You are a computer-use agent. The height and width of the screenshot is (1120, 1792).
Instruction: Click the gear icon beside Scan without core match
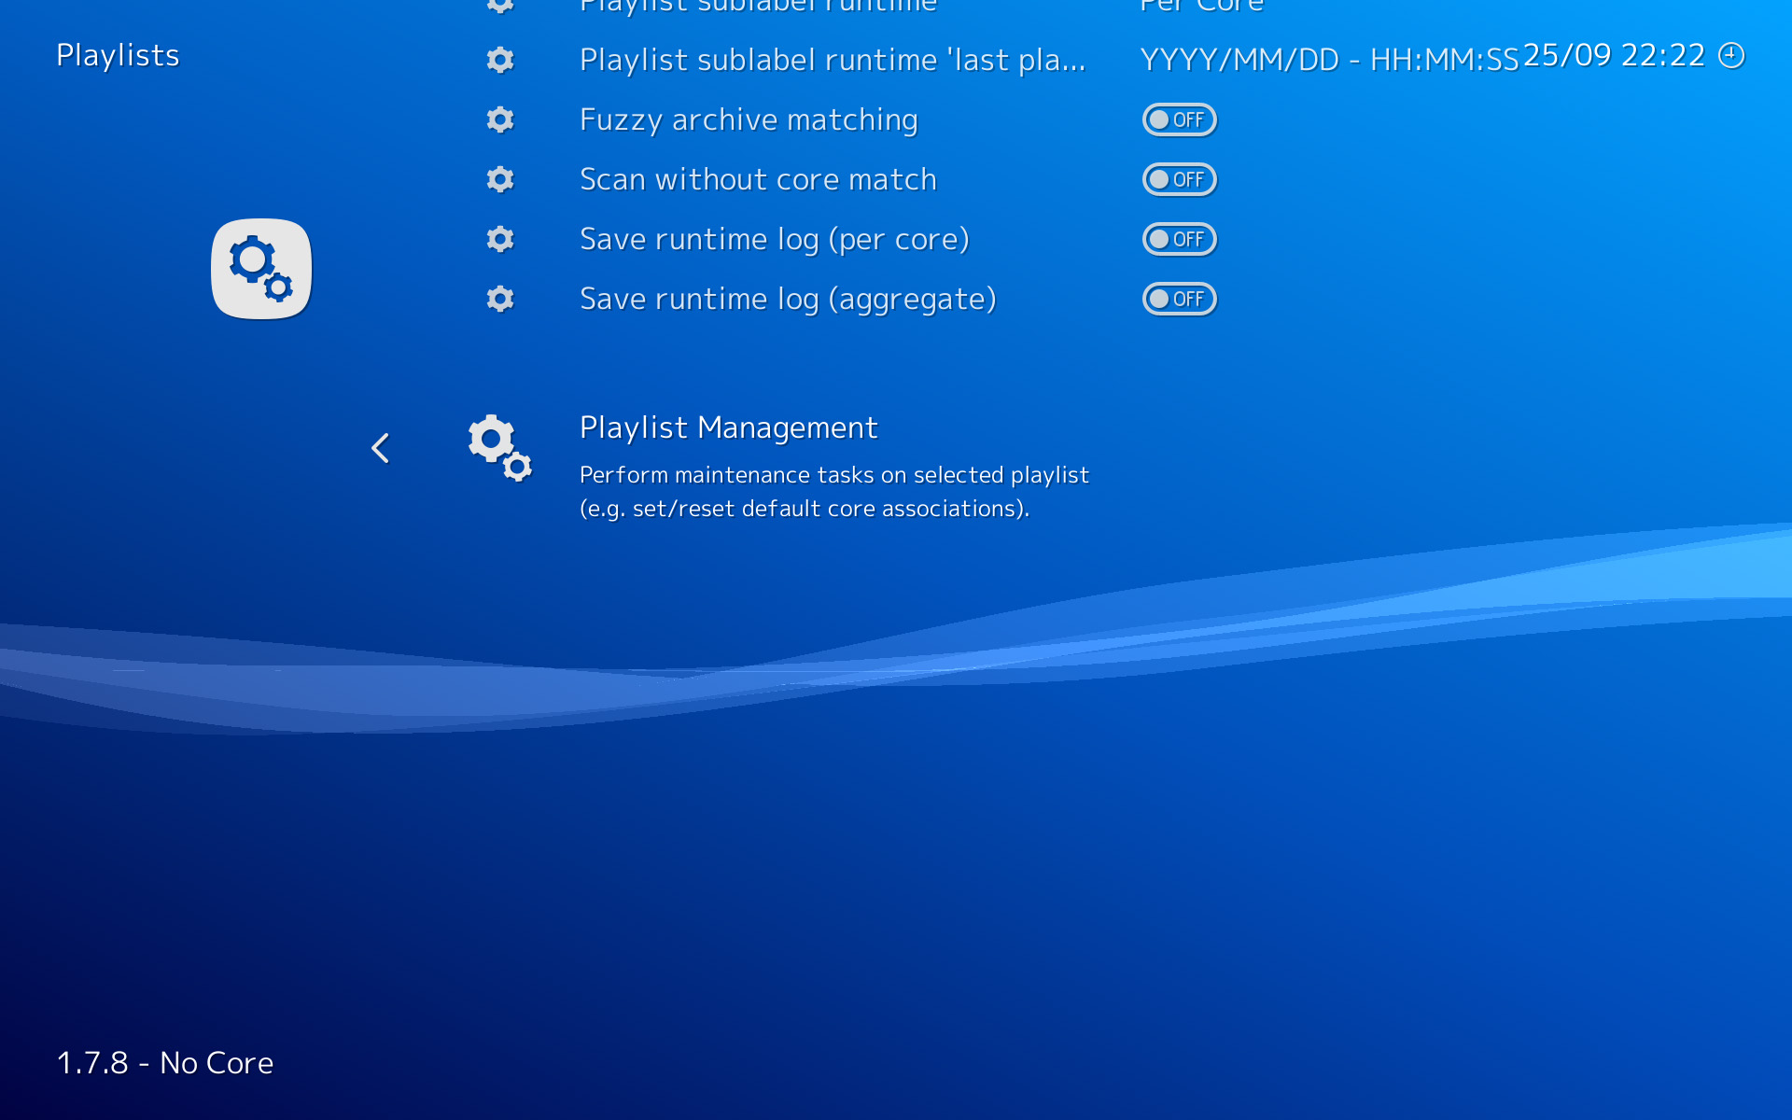tap(500, 179)
